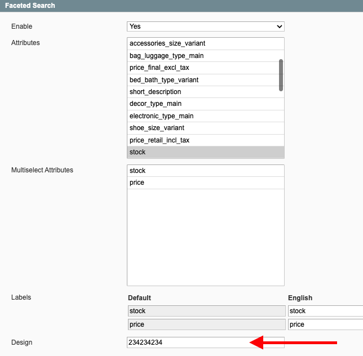Click highlighted stock option in Attributes
Image resolution: width=363 pixels, height=356 pixels.
coord(206,152)
